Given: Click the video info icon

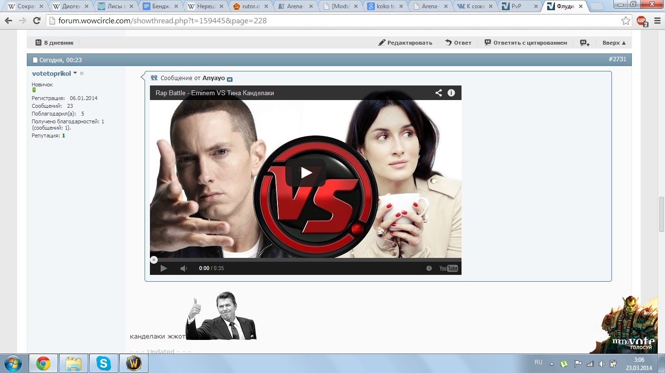Looking at the screenshot, I should pos(451,93).
